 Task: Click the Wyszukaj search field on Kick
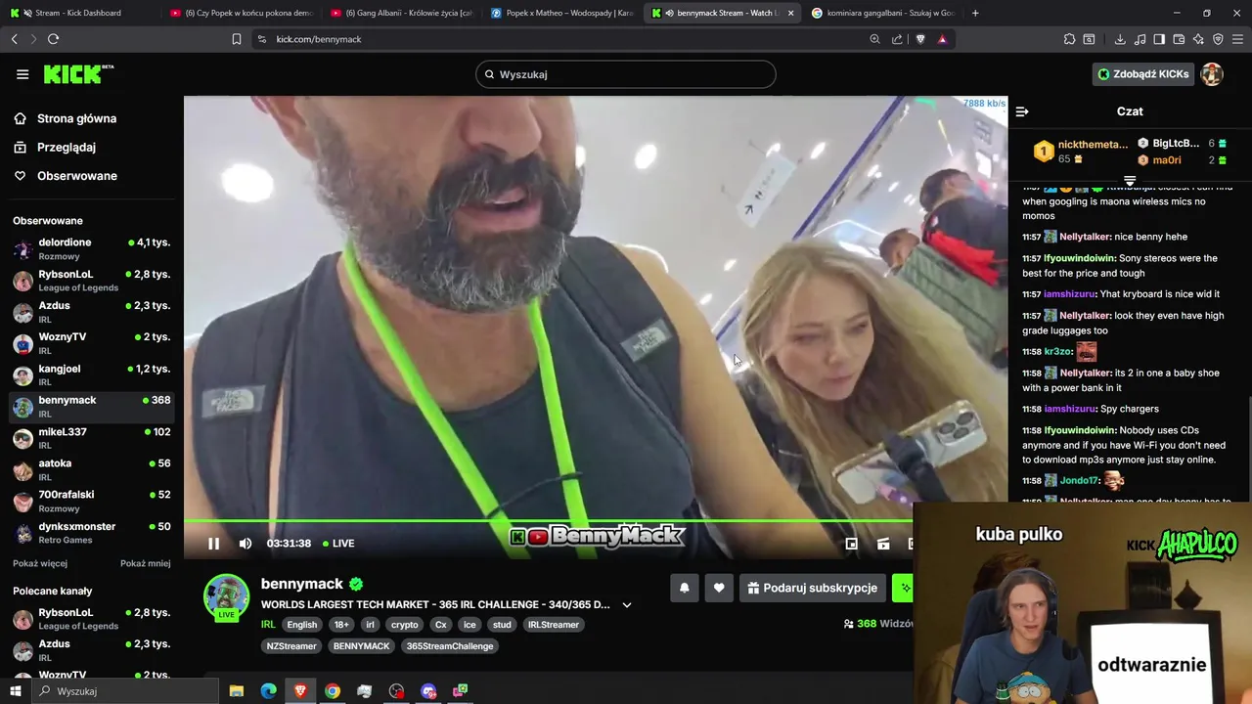626,74
